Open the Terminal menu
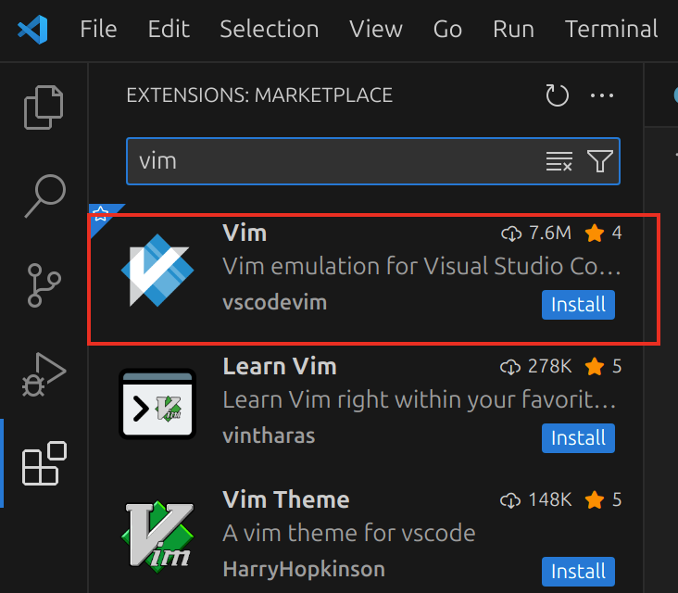678x593 pixels. [611, 30]
